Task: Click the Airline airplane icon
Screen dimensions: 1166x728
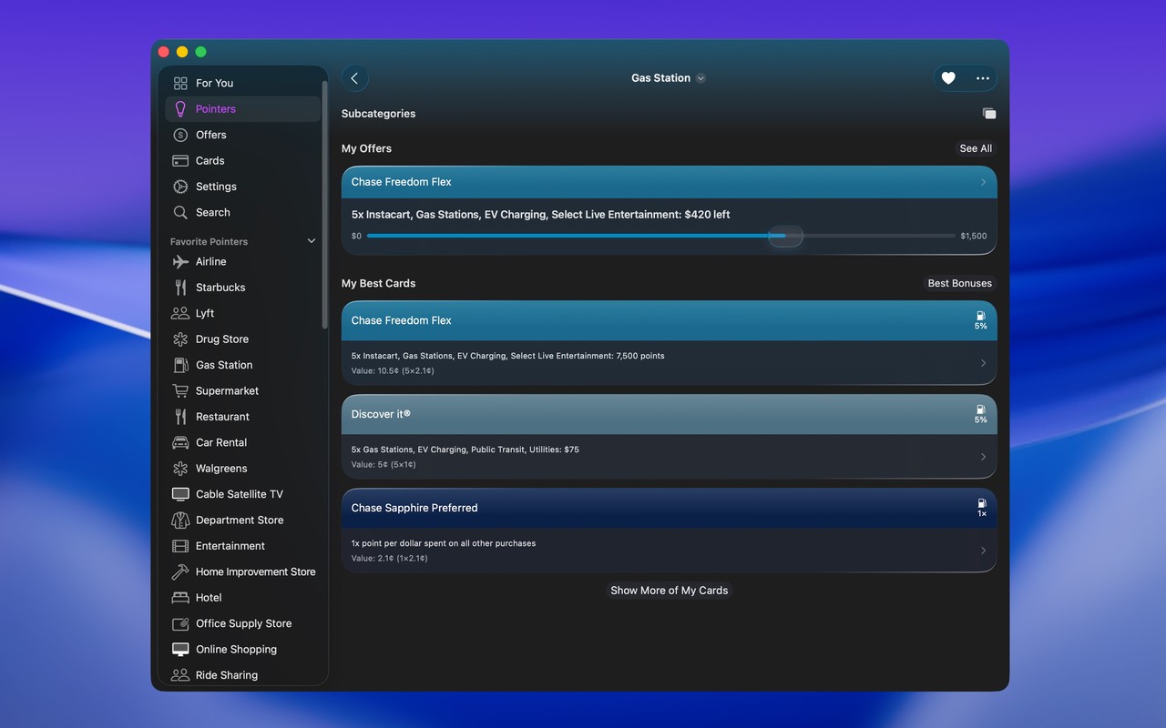Action: pos(180,262)
